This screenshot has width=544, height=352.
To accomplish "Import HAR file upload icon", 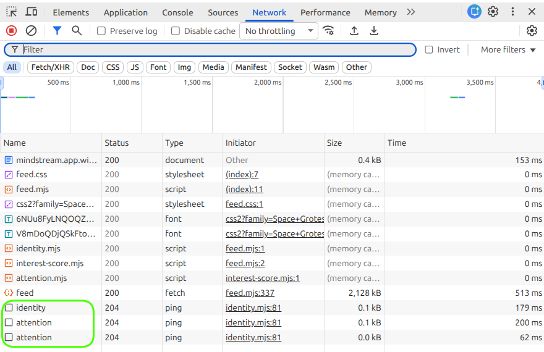I will point(354,31).
